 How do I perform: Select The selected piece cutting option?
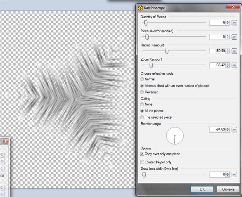click(142, 117)
